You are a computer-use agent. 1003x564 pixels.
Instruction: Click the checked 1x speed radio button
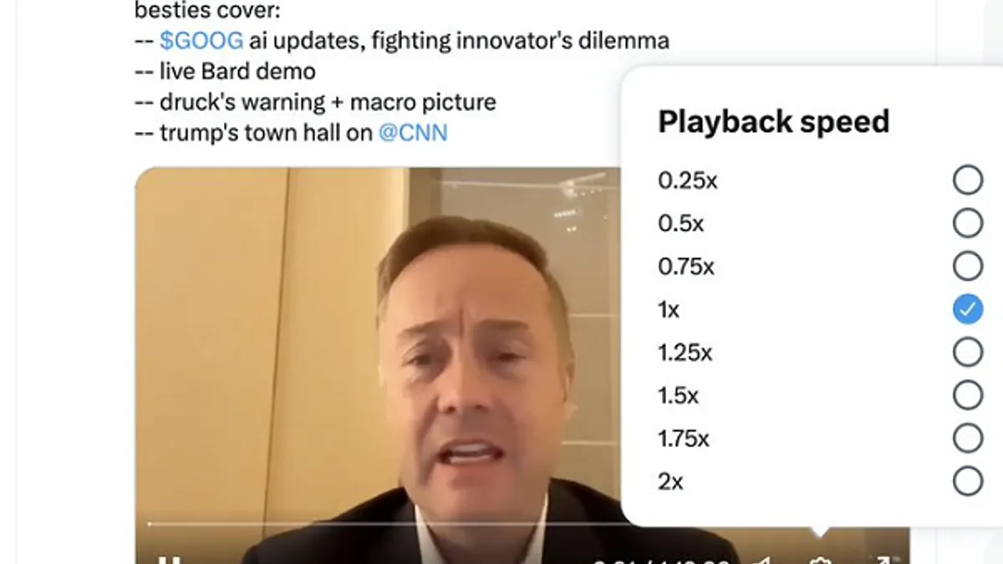tap(967, 310)
